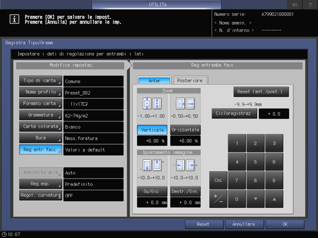Tap keypad digit 2
Screen dimensions: 318x238
point(255,143)
